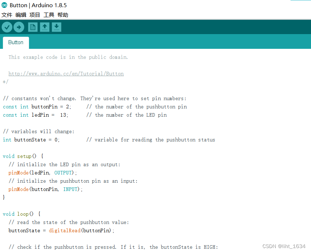Click the int buttonState = 0 line
The image size is (311, 252).
[31, 140]
